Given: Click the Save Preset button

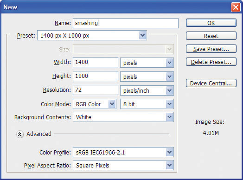Looking at the screenshot, I should coord(211,49).
